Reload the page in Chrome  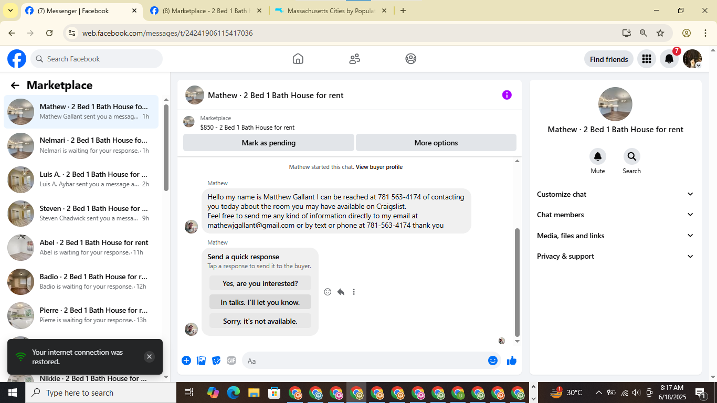pos(49,33)
